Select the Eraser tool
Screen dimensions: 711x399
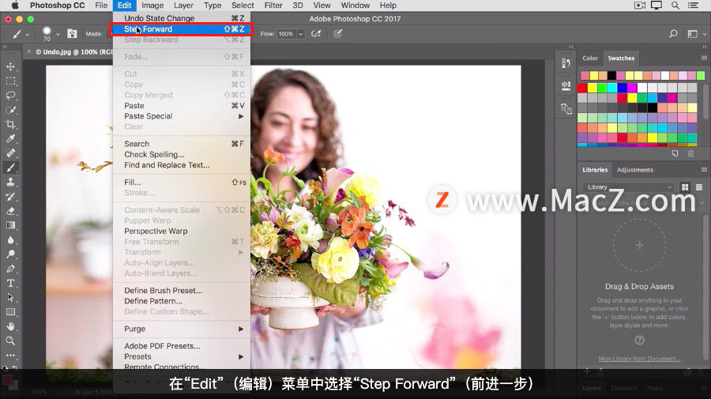(10, 211)
